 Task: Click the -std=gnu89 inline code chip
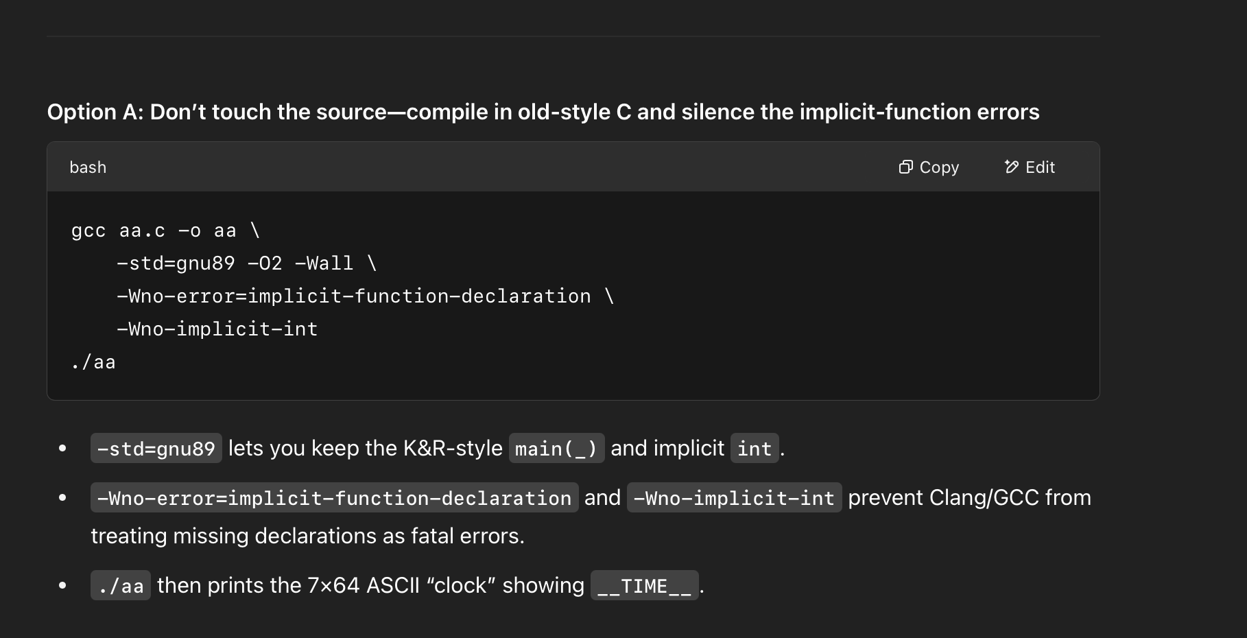coord(156,449)
